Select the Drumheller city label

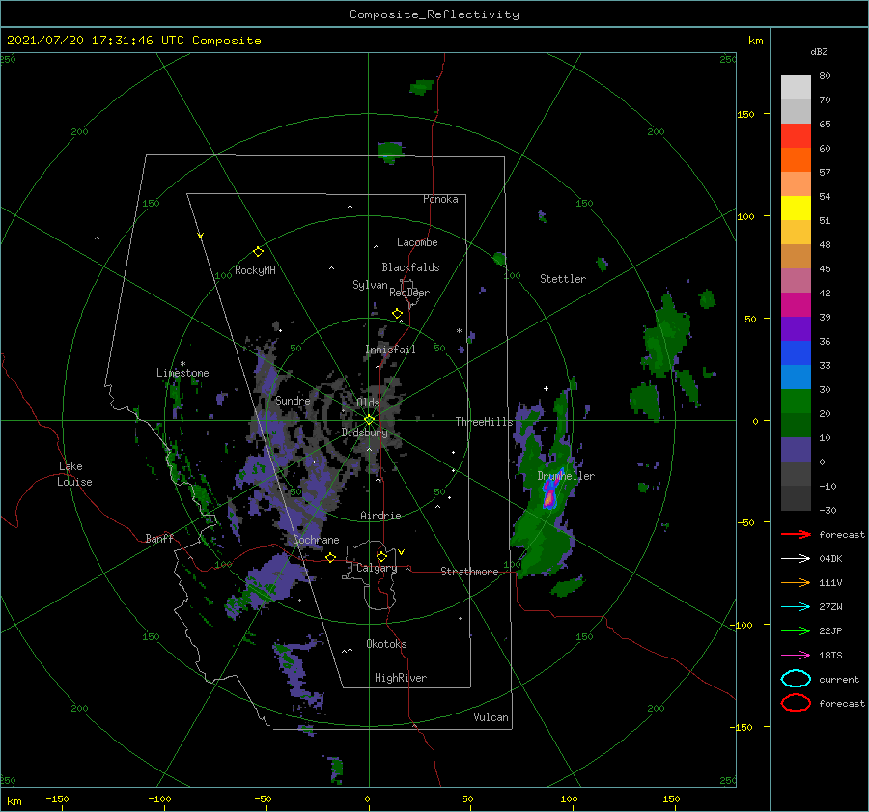(566, 476)
